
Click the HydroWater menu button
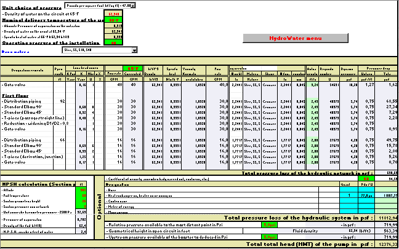click(x=296, y=38)
